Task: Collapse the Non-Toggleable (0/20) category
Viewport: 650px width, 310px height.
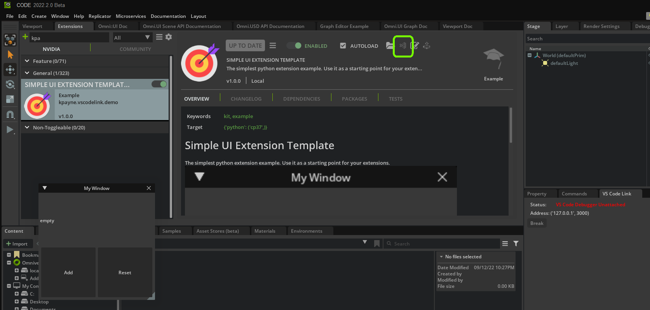Action: (27, 127)
